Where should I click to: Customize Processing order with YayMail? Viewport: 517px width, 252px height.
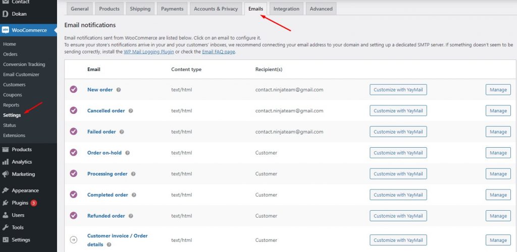point(398,174)
